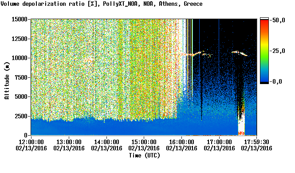This screenshot has height=173, width=295.
Task: Click the 13:00:00 time axis label
Action: coord(69,142)
